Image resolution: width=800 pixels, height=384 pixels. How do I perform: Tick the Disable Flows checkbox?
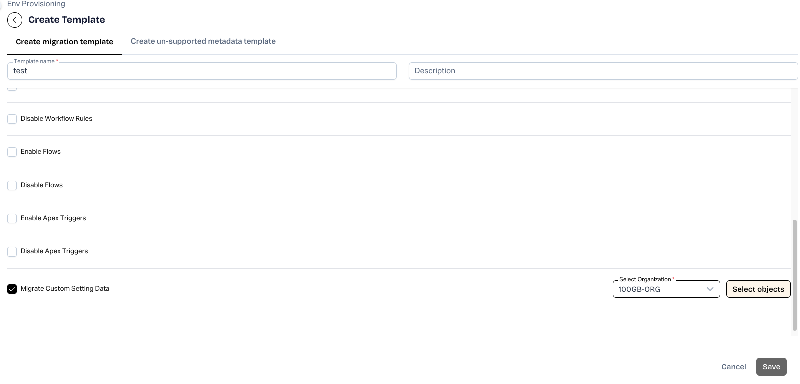point(12,186)
